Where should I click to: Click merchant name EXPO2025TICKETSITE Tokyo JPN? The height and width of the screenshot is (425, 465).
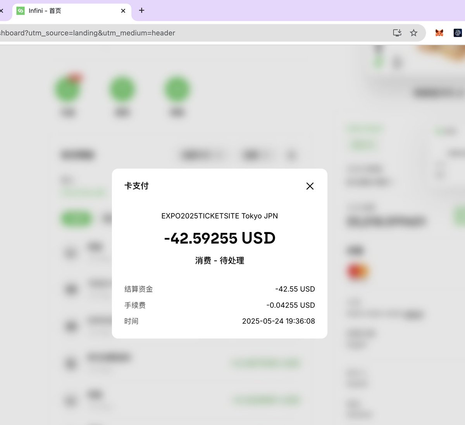(219, 216)
